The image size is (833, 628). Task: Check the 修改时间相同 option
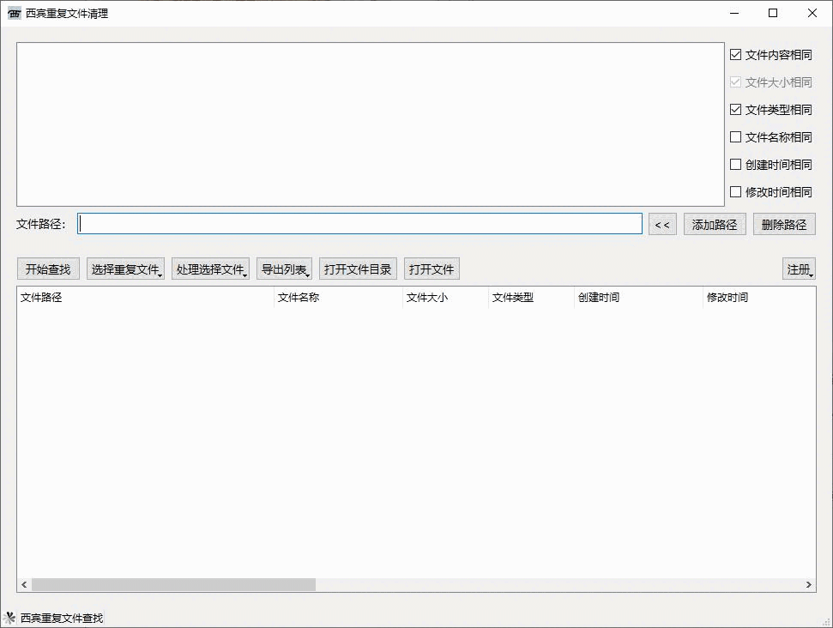(736, 191)
